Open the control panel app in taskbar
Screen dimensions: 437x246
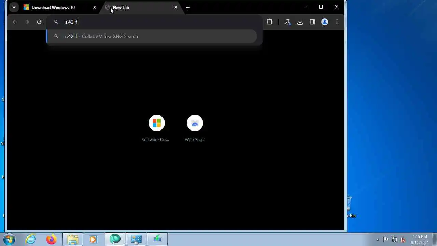tap(136, 239)
